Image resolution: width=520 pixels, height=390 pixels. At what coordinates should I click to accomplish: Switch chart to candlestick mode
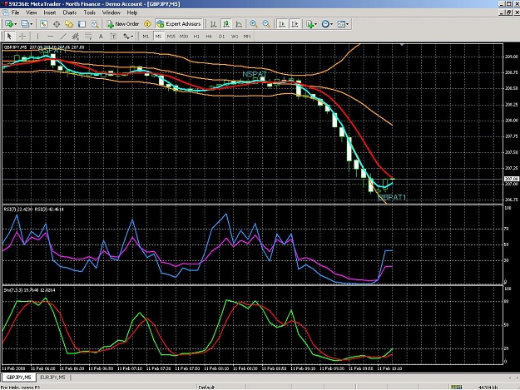click(x=226, y=24)
